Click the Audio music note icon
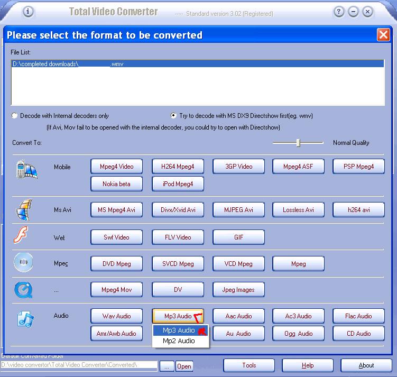Image resolution: width=397 pixels, height=377 pixels. (x=25, y=319)
